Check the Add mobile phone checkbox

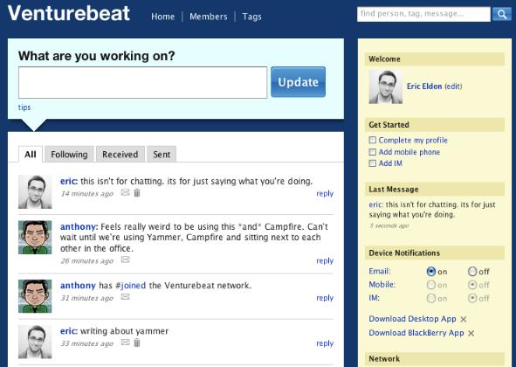[373, 152]
